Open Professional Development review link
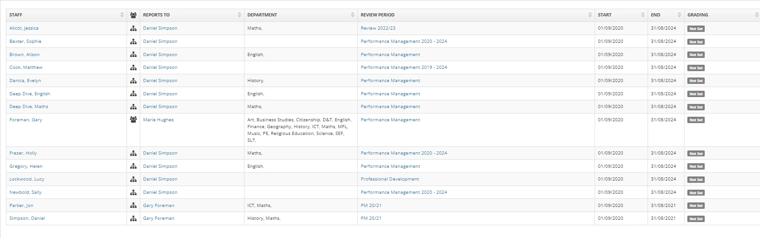This screenshot has height=238, width=760. pyautogui.click(x=389, y=179)
